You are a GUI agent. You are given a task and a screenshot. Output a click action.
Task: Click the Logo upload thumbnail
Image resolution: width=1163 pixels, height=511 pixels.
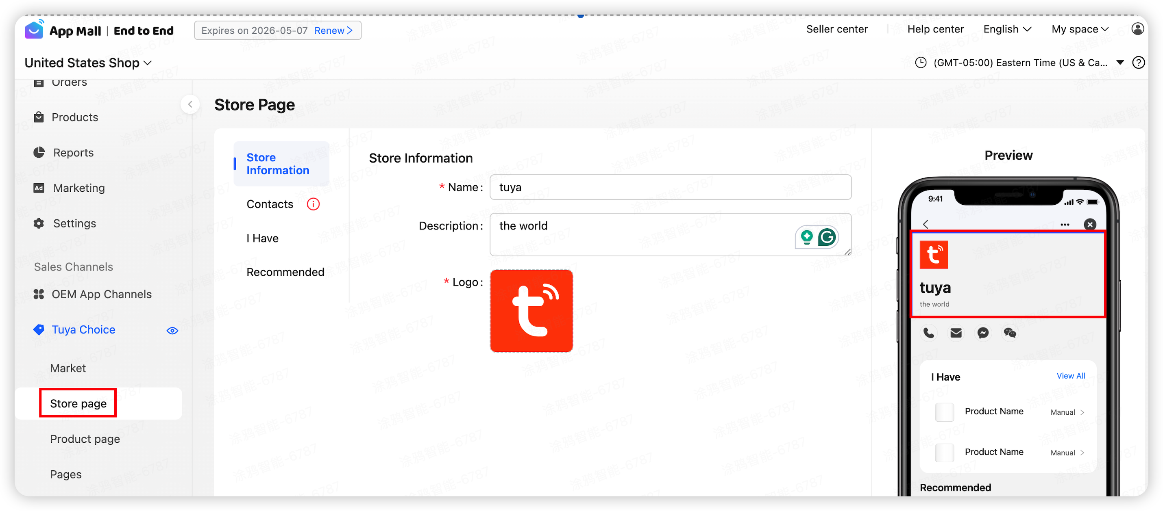531,311
